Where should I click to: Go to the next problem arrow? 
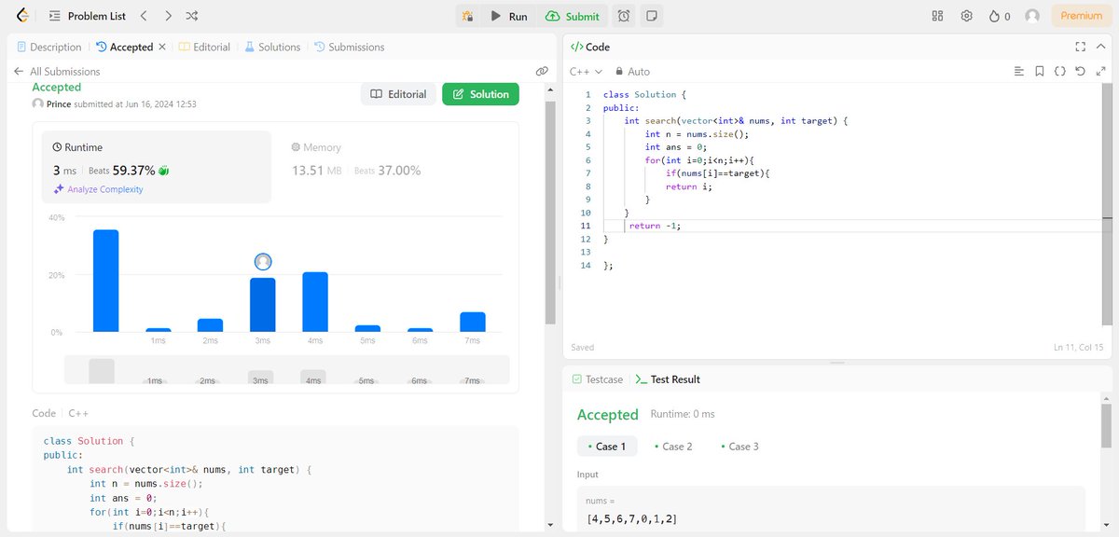pyautogui.click(x=168, y=16)
